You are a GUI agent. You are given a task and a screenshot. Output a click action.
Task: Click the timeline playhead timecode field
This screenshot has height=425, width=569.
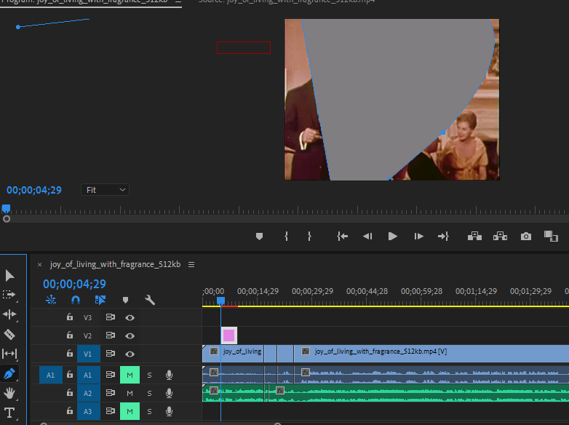click(x=74, y=284)
